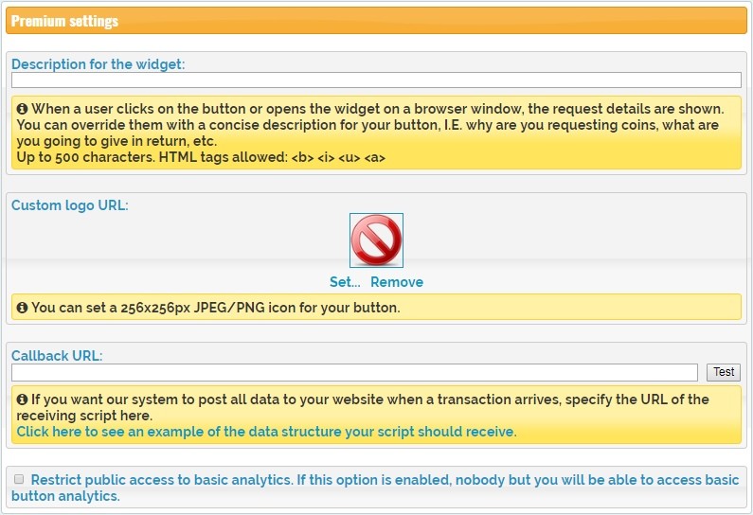753x515 pixels.
Task: Open the example data structure link
Action: coord(266,432)
